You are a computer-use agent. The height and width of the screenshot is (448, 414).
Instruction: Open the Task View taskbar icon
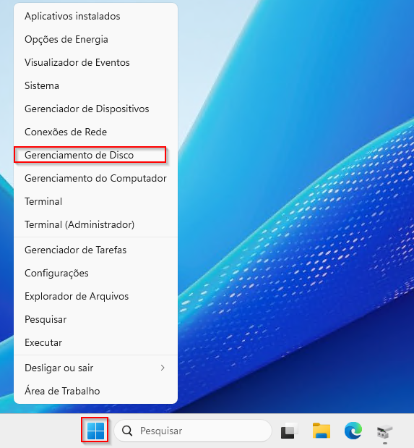289,431
